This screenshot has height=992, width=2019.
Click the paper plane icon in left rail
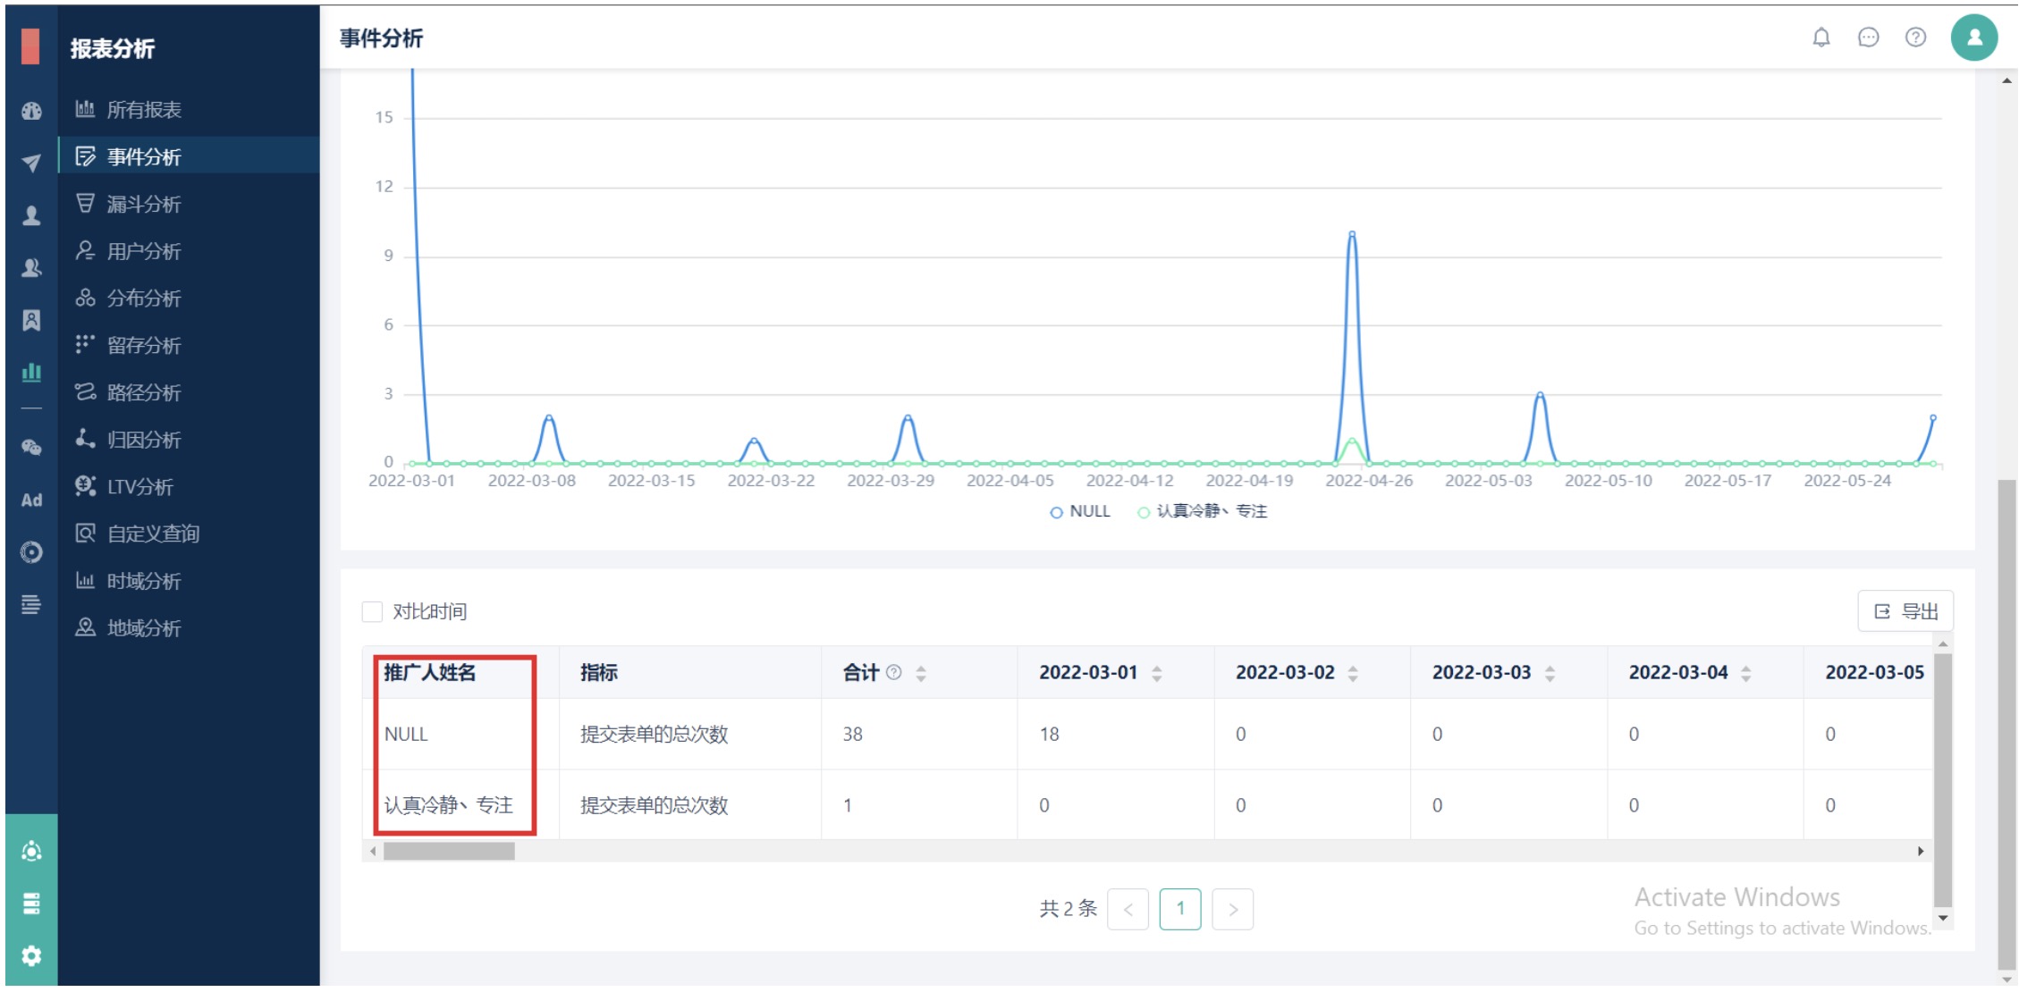31,163
